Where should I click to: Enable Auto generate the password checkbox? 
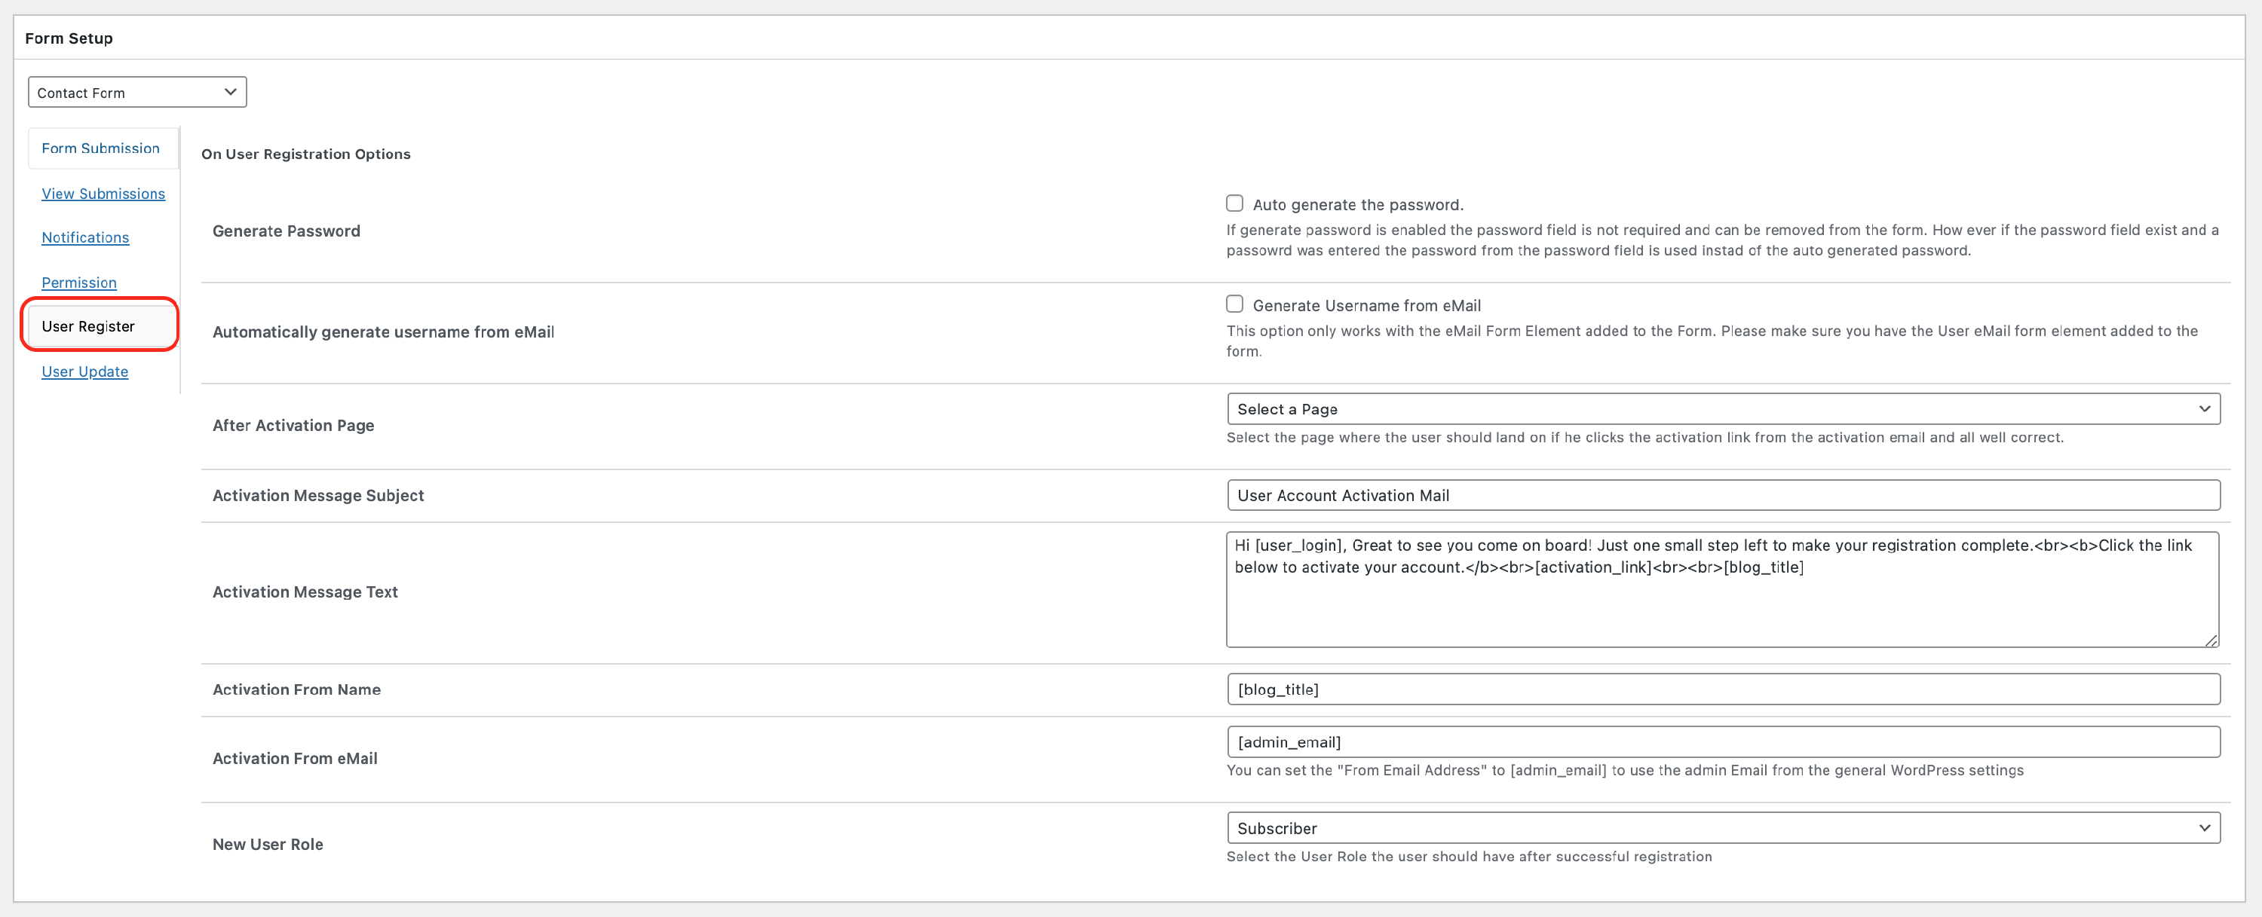[x=1234, y=203]
